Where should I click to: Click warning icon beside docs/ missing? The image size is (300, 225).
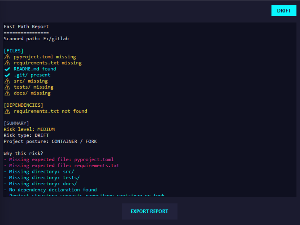(x=7, y=93)
